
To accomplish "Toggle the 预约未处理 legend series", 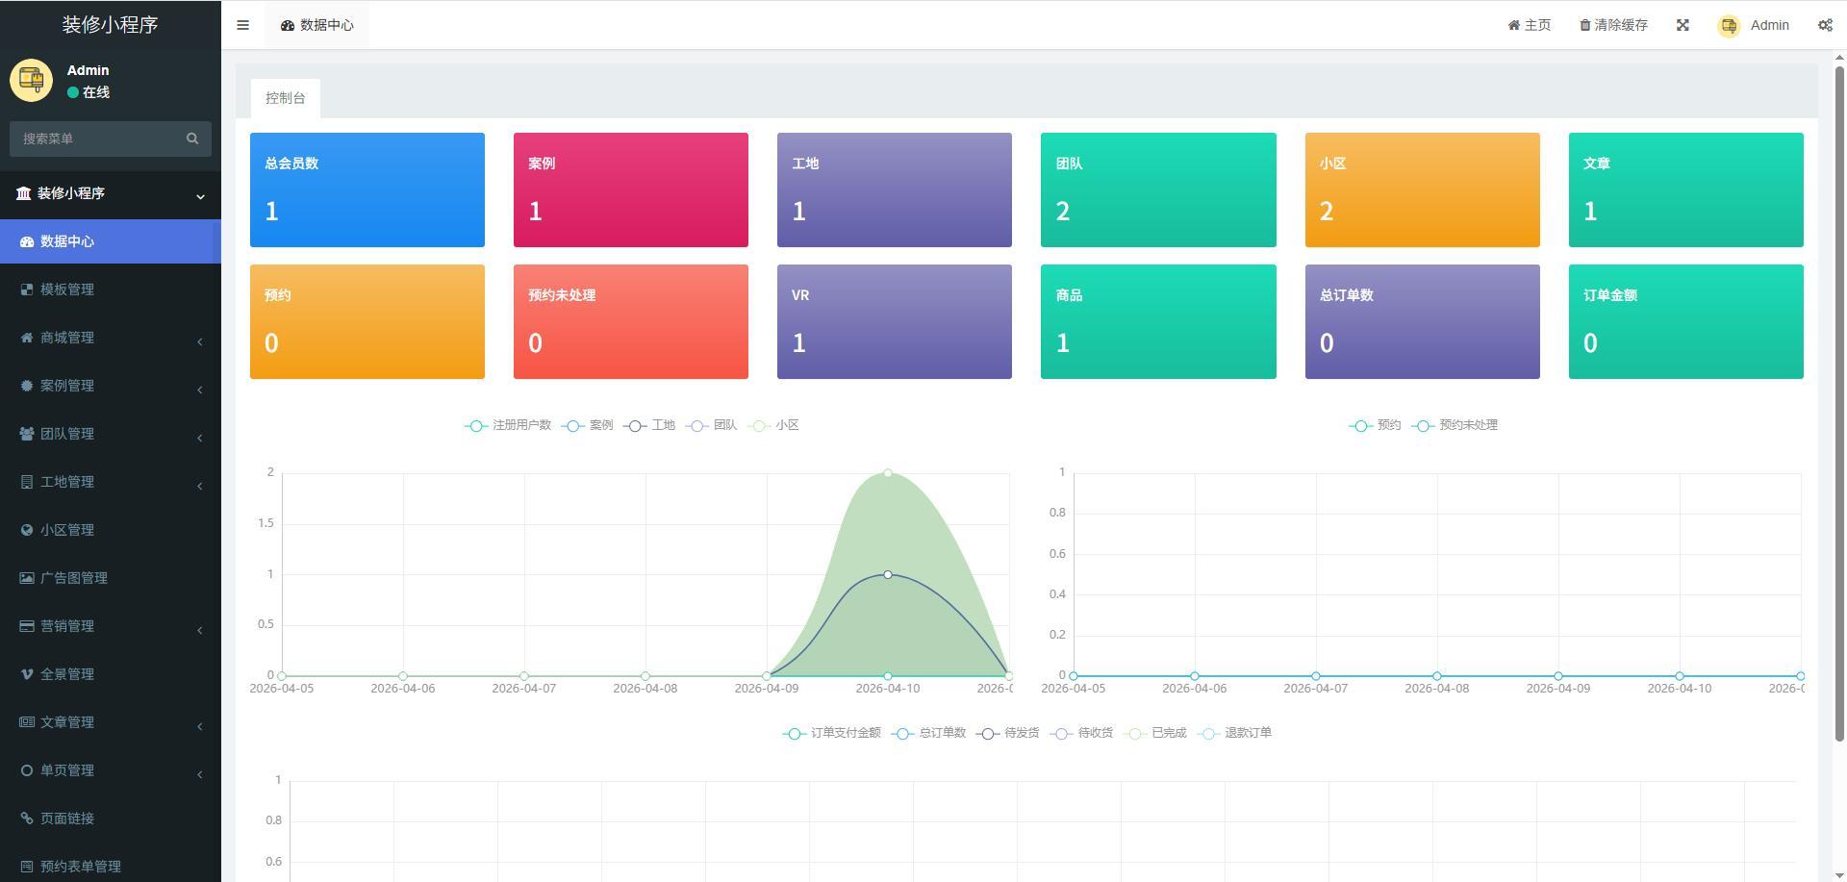I will coord(1455,425).
